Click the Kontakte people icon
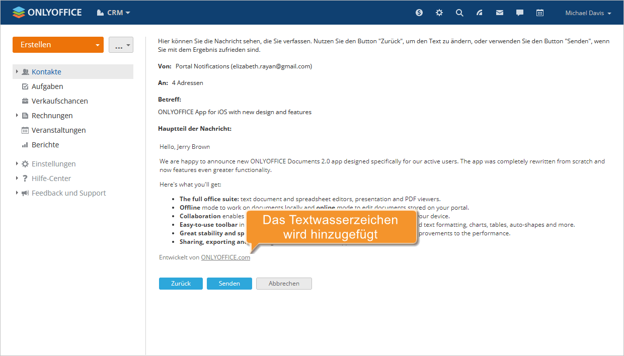624x356 pixels. point(25,72)
